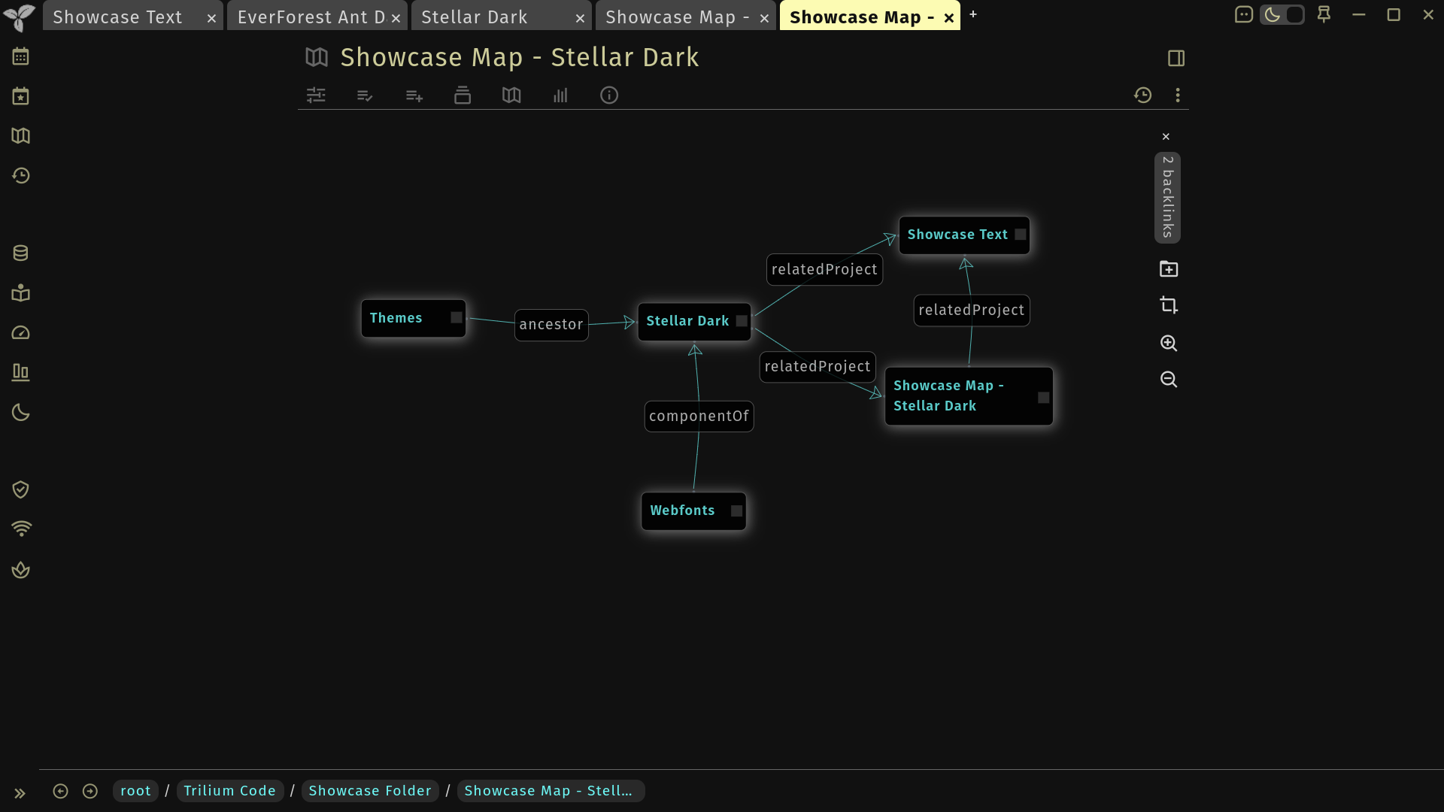The height and width of the screenshot is (812, 1444).
Task: Zoom in on the relation map
Action: click(1169, 344)
